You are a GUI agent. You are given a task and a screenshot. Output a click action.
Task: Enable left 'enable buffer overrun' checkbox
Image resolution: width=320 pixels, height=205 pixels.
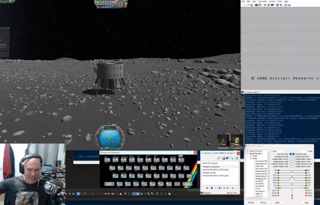pos(291,159)
